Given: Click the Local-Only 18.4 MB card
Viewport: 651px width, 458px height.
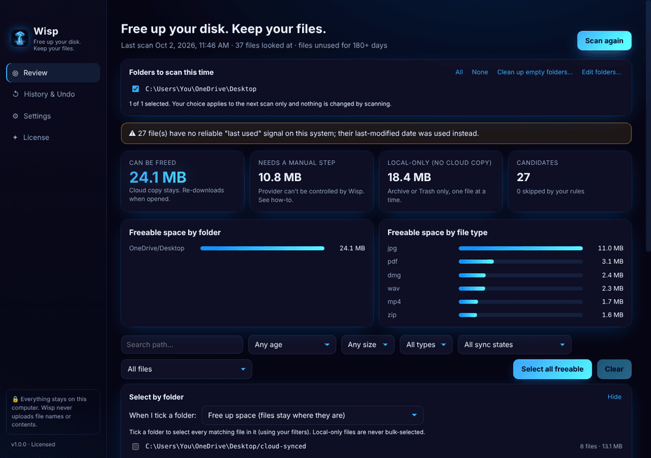Looking at the screenshot, I should point(441,181).
